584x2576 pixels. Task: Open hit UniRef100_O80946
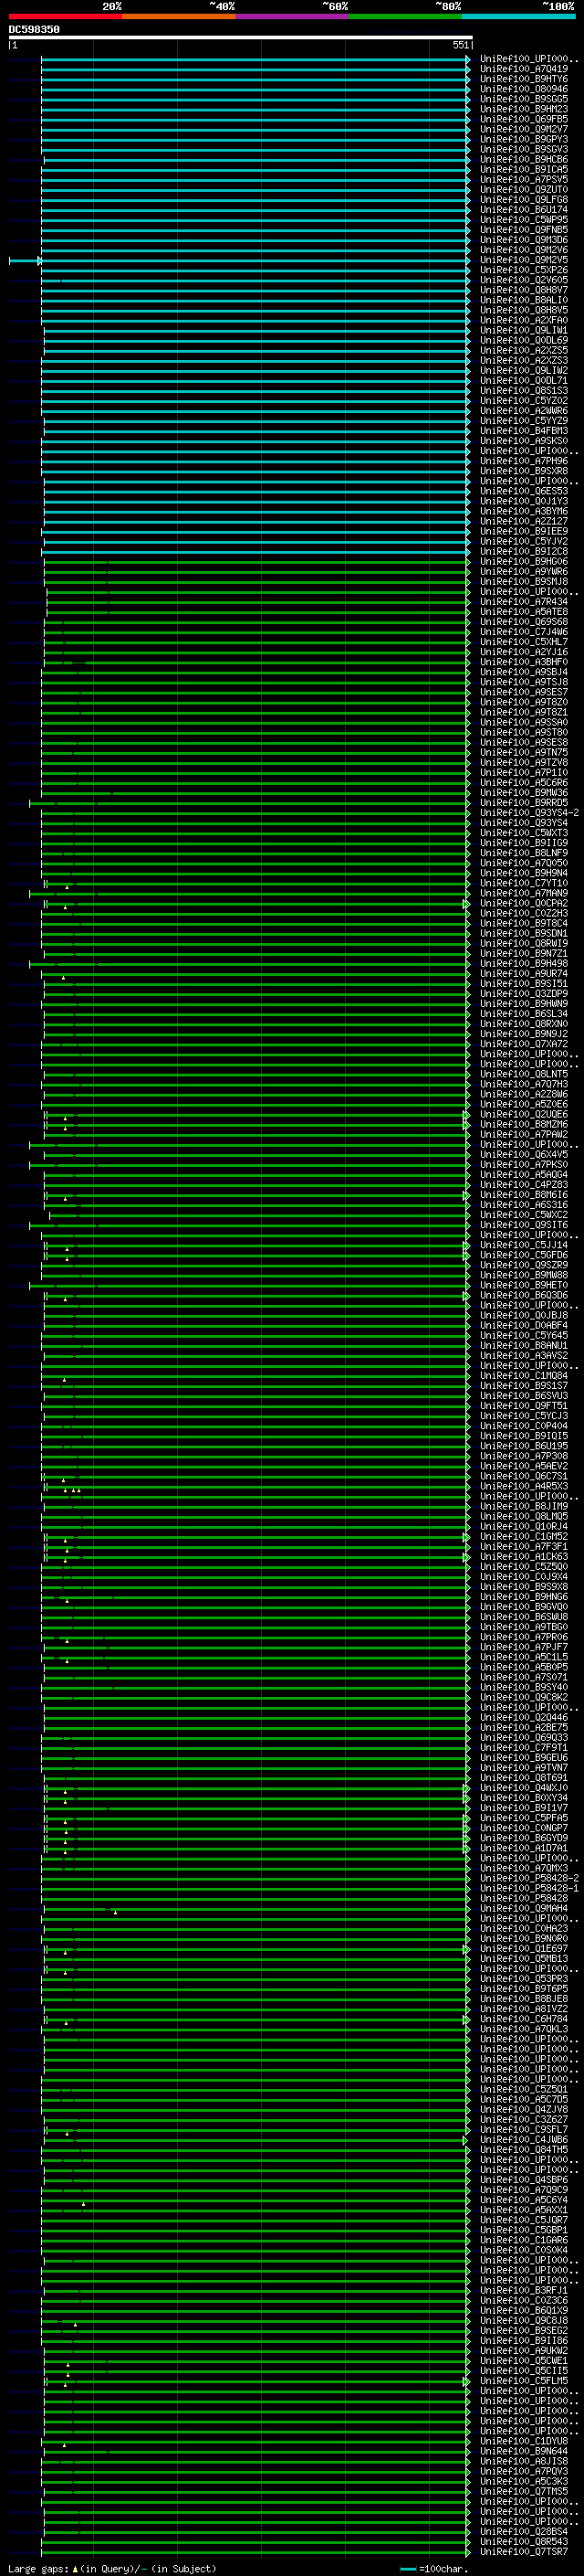click(524, 89)
